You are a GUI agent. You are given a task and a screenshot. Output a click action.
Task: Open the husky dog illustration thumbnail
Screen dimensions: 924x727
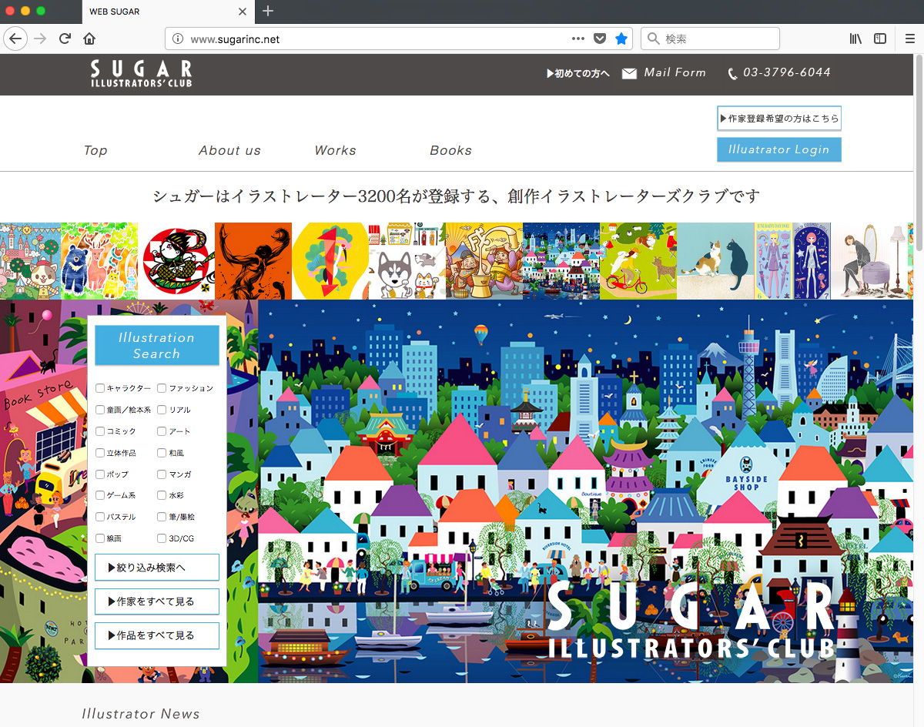pos(407,261)
